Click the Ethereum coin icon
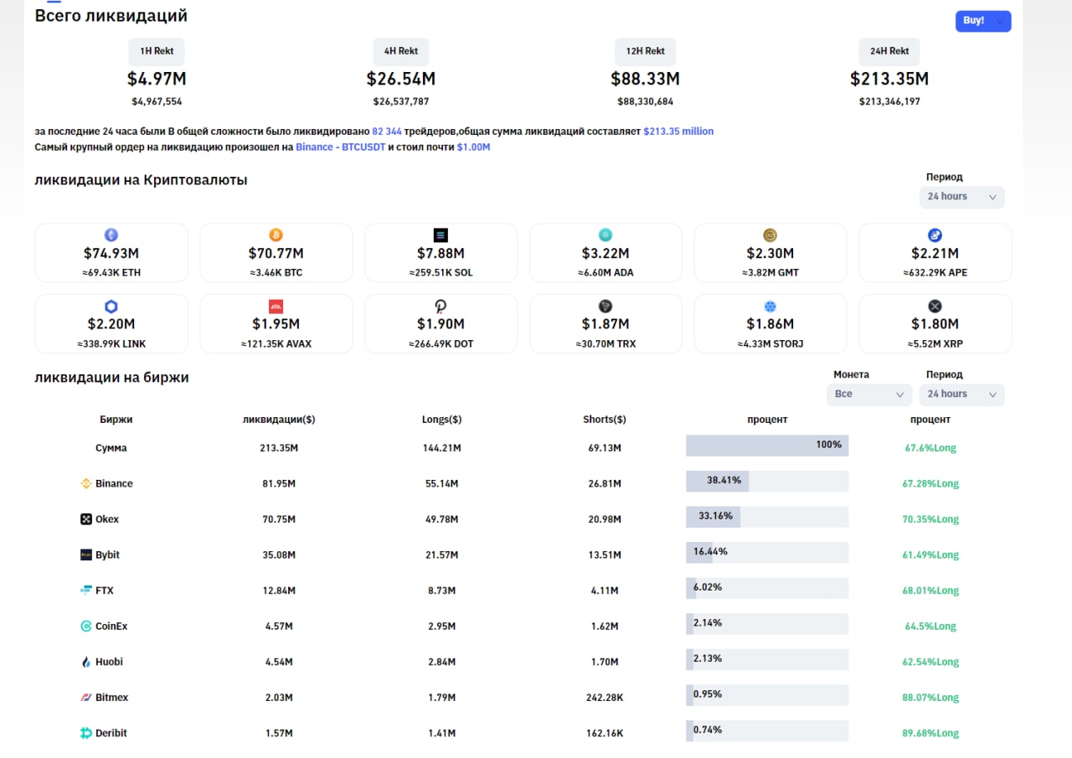 (x=111, y=235)
